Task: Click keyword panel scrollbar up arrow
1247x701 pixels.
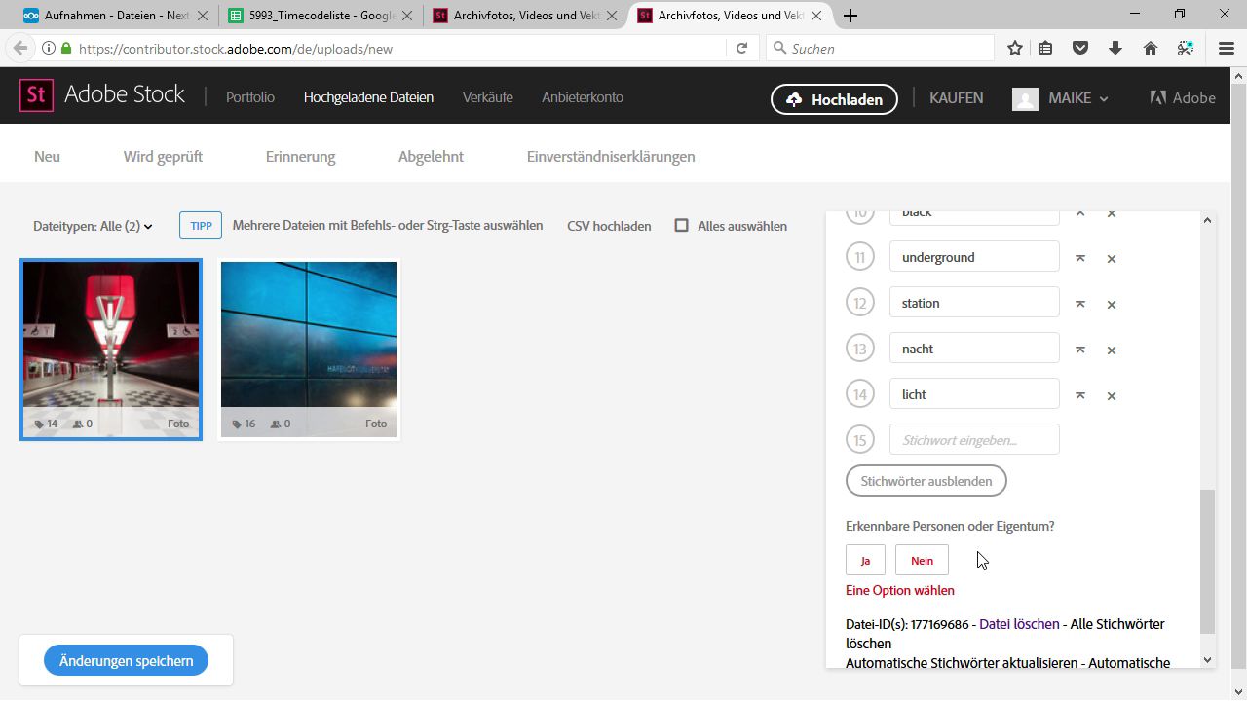Action: (1207, 220)
